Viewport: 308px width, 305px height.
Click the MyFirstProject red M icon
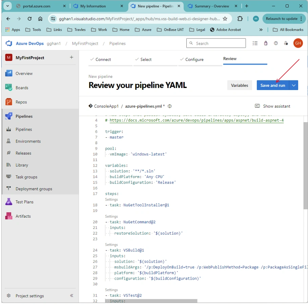click(x=9, y=58)
